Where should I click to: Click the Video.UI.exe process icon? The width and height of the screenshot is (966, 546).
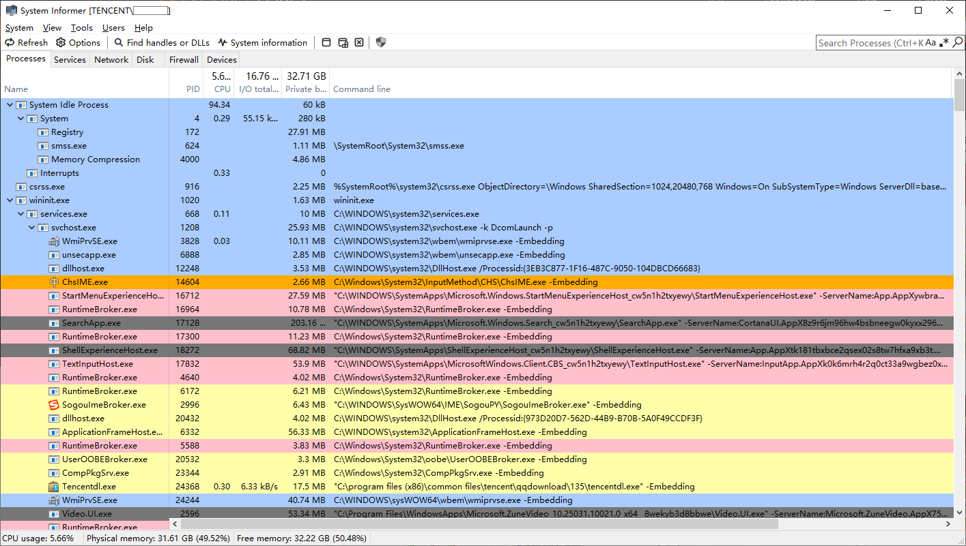tap(54, 514)
